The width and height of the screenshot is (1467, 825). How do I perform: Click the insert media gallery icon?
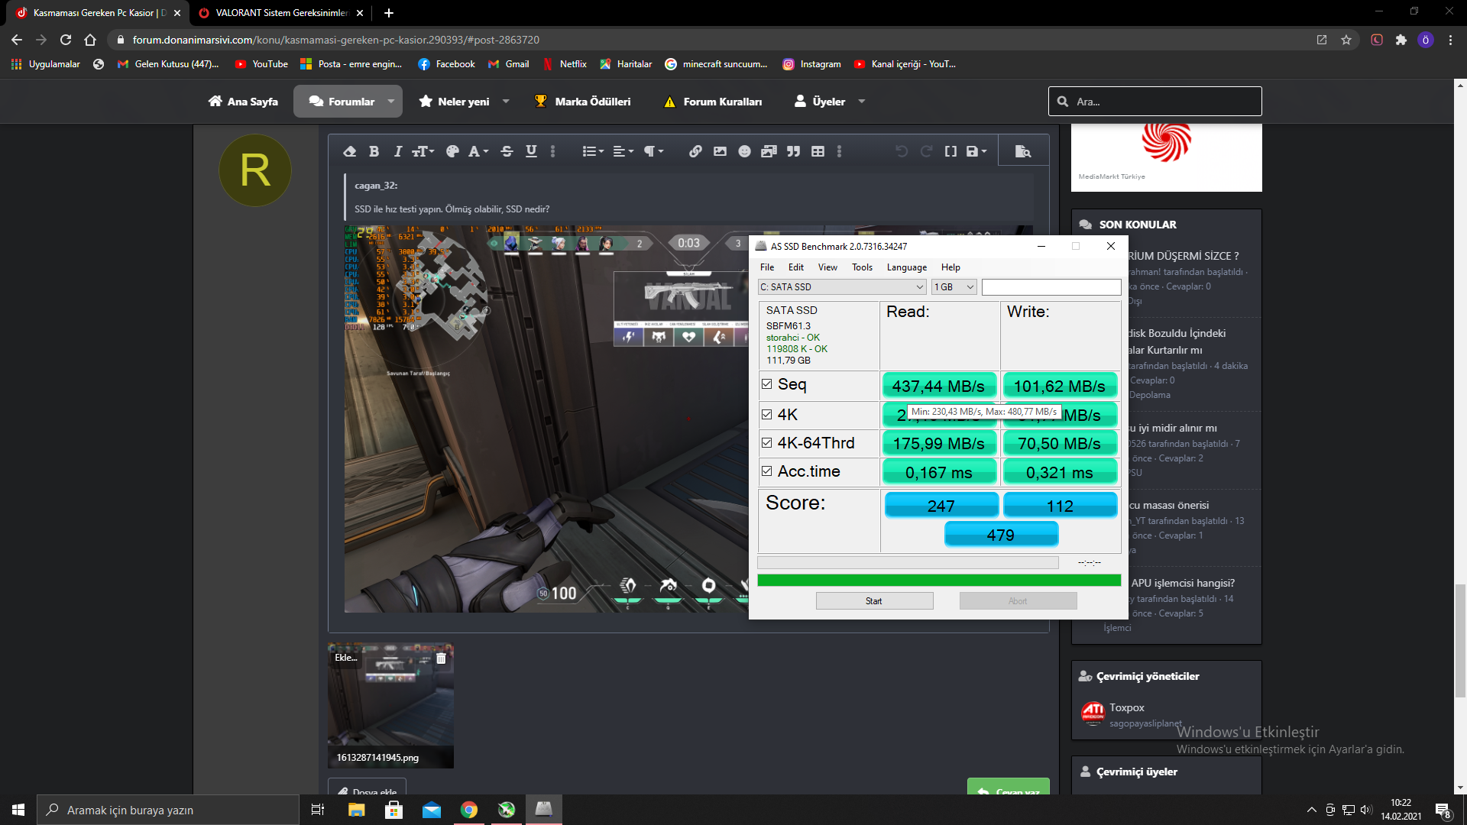(x=769, y=151)
